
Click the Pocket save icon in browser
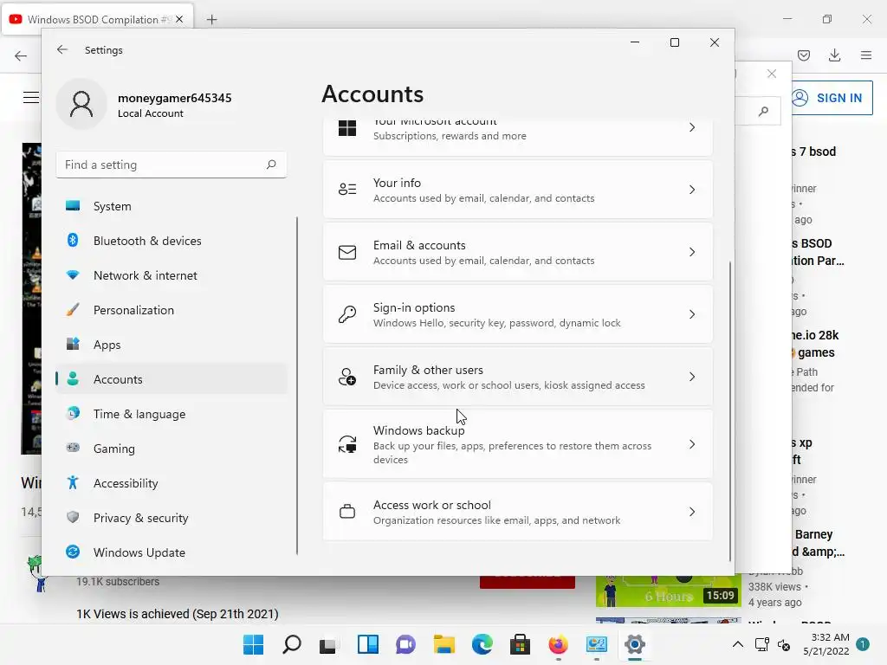click(x=804, y=55)
